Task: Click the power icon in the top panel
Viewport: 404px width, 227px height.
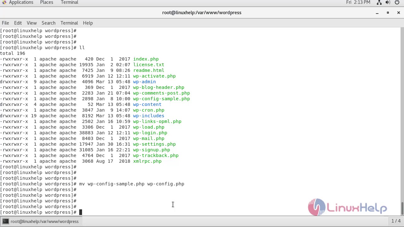Action: pyautogui.click(x=397, y=2)
